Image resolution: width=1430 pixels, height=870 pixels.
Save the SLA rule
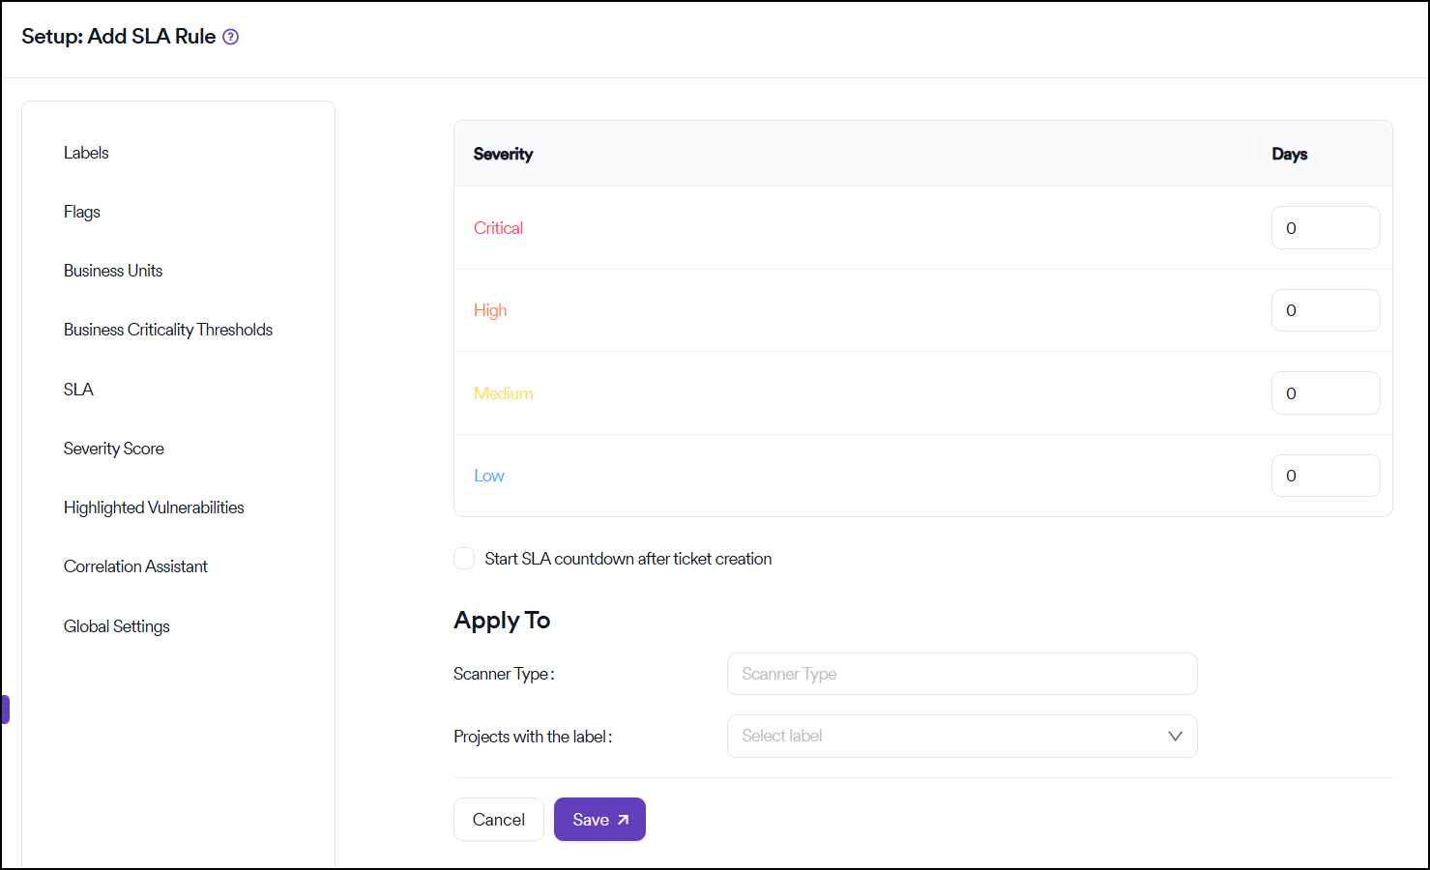click(599, 820)
